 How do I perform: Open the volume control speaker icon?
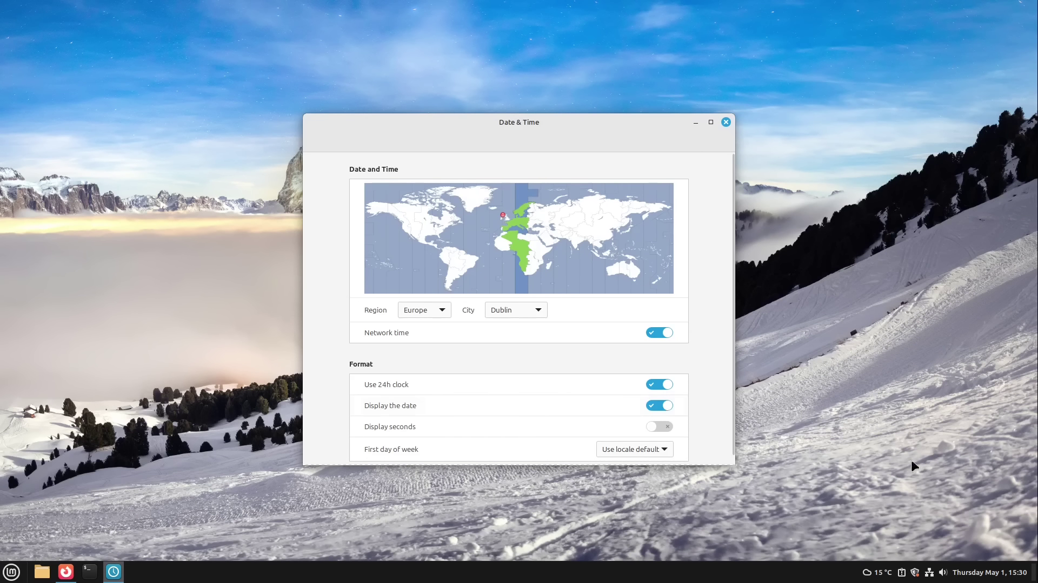coord(943,572)
